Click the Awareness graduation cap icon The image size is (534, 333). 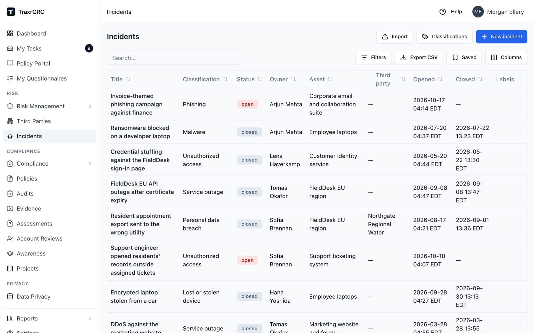click(10, 253)
